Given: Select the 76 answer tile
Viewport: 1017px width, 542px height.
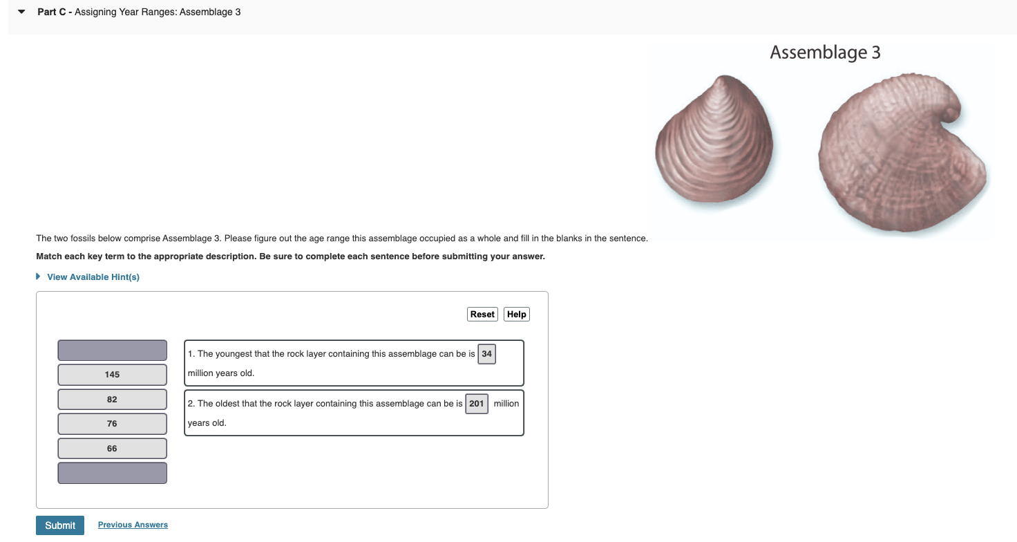Looking at the screenshot, I should [112, 423].
